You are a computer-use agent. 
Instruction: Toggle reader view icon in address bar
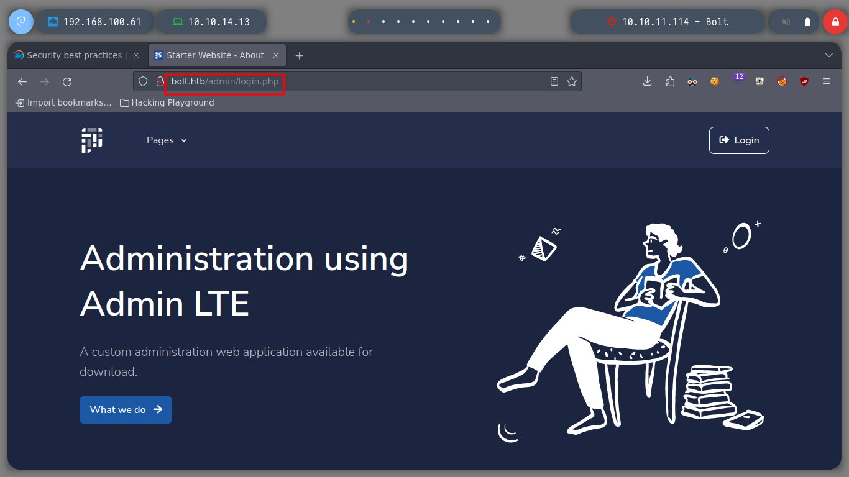pos(554,81)
